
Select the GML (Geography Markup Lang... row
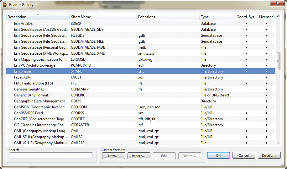141,131
